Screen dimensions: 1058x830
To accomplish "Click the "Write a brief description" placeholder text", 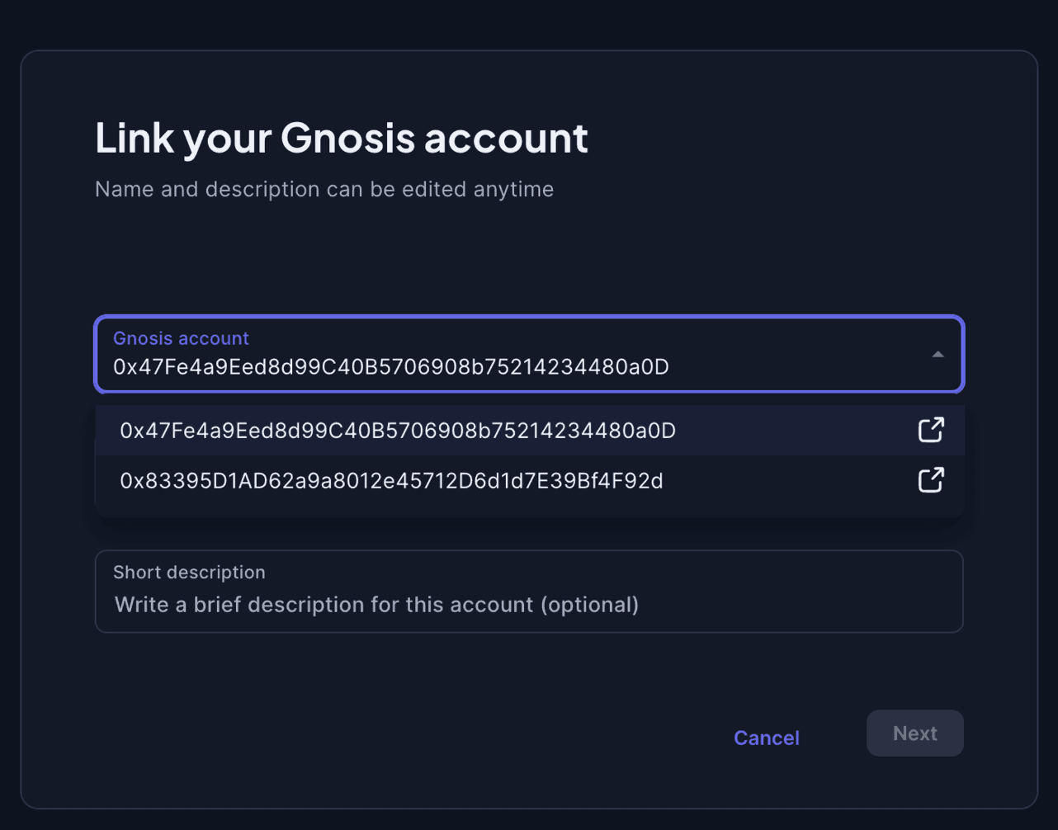I will (x=376, y=605).
